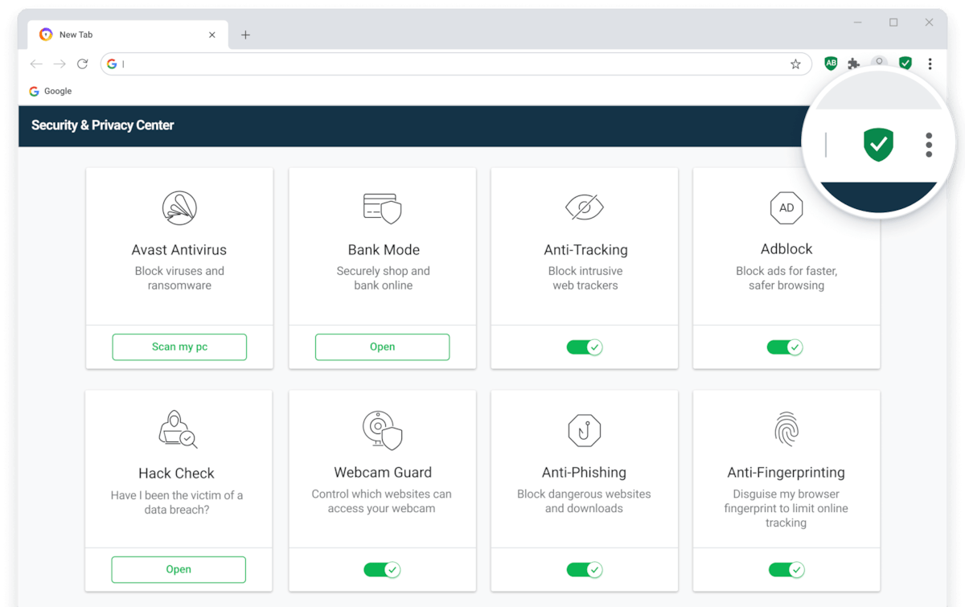965x607 pixels.
Task: Select the Anti-Tracking crossed-eye icon
Action: [x=585, y=207]
